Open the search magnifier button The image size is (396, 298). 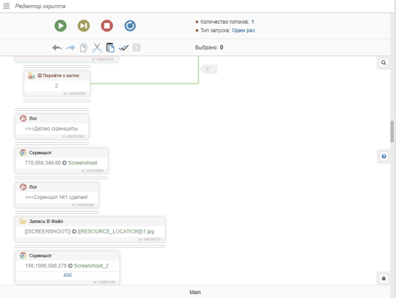[x=383, y=63]
